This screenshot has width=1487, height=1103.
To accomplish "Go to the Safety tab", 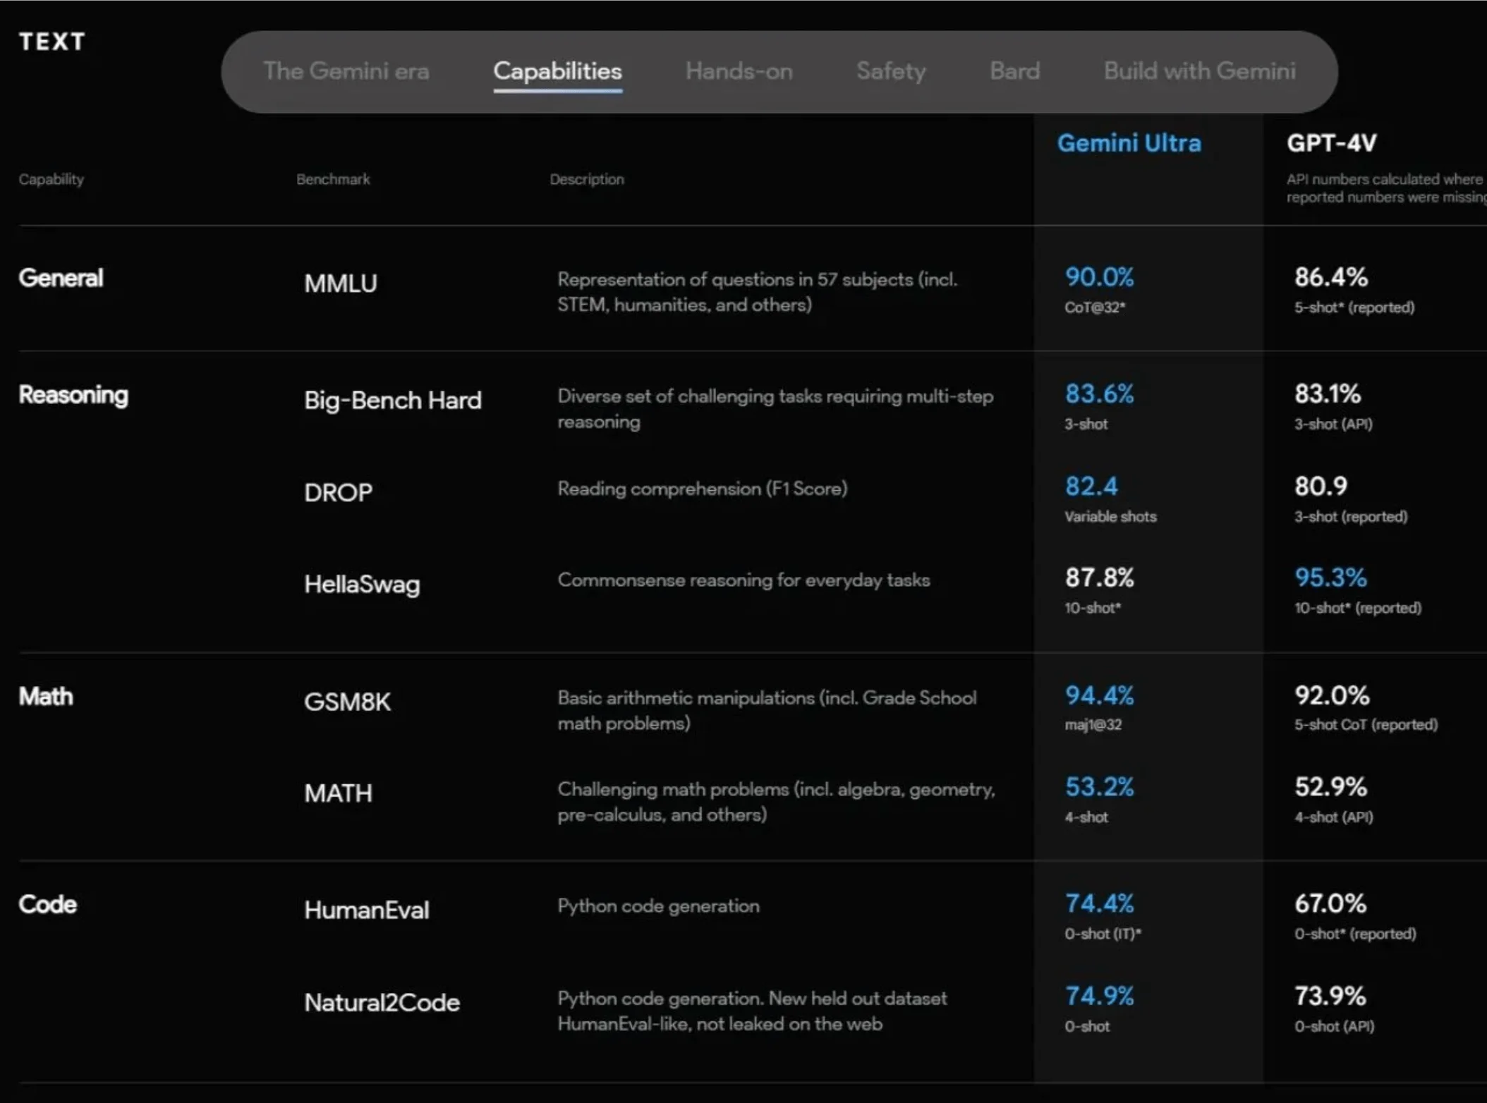I will click(x=891, y=71).
